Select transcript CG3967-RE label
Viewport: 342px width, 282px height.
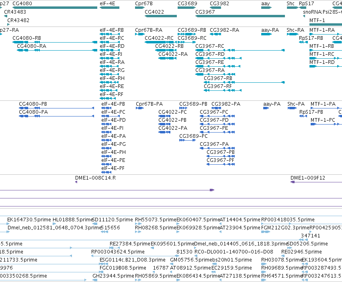210,62
